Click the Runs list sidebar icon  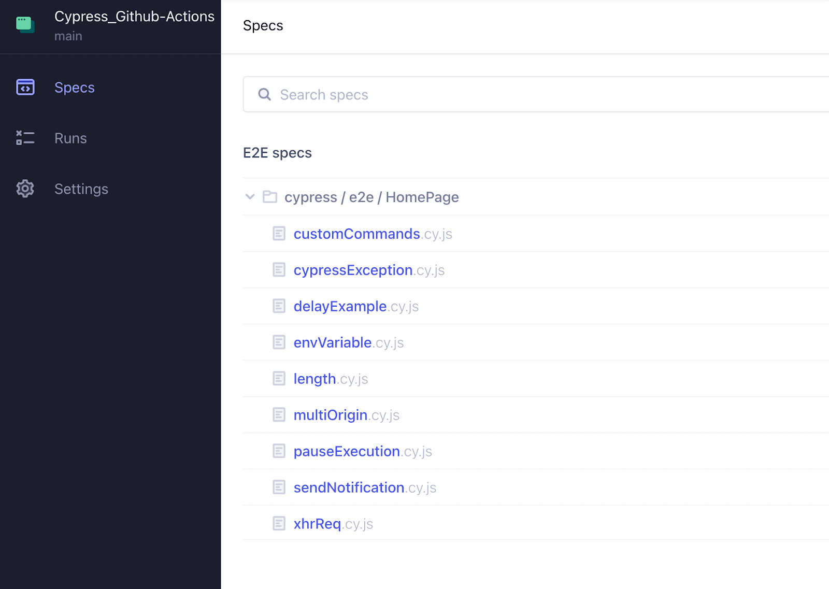tap(25, 138)
